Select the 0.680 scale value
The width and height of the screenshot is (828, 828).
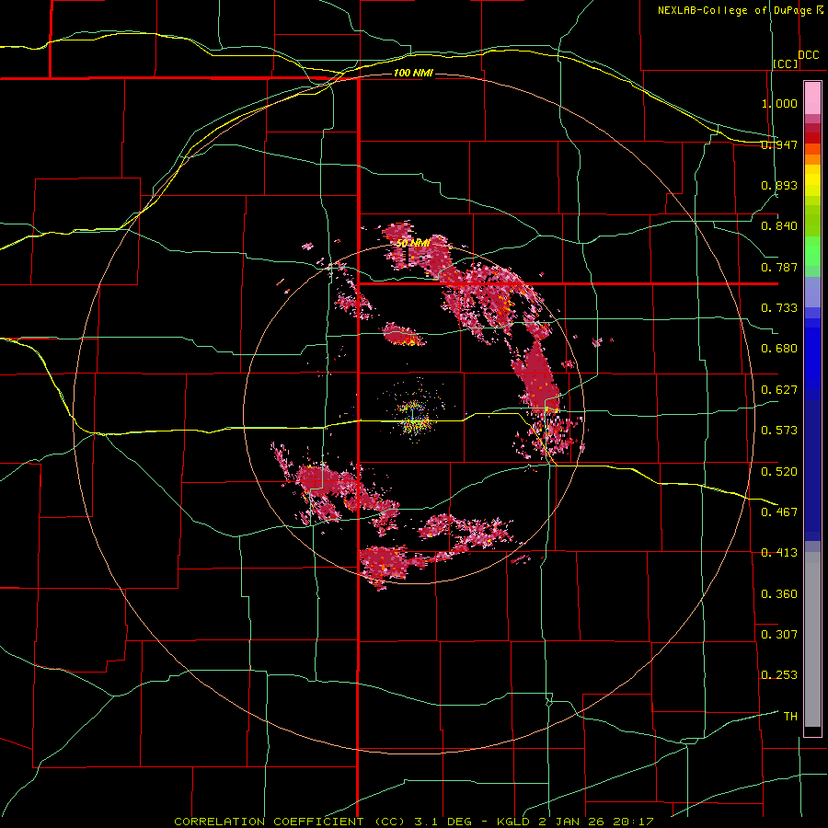coord(779,349)
